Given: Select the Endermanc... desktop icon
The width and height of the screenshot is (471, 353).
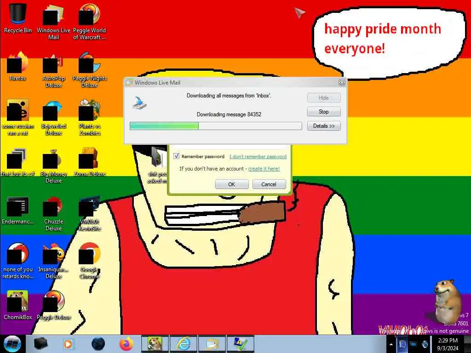Looking at the screenshot, I should [x=18, y=210].
